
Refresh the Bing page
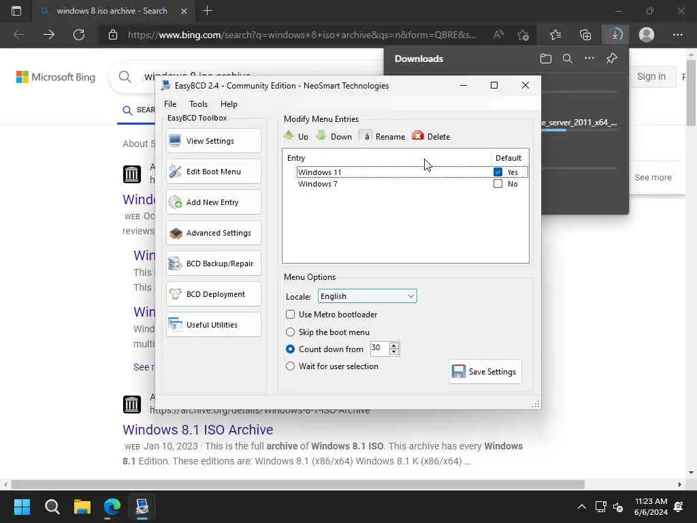coord(79,35)
